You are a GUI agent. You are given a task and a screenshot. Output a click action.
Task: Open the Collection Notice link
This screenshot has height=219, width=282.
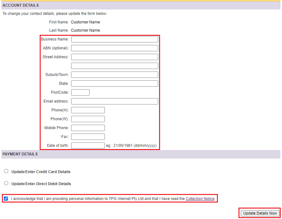pos(200,198)
